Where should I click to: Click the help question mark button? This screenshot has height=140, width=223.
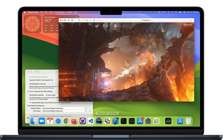click(x=90, y=111)
